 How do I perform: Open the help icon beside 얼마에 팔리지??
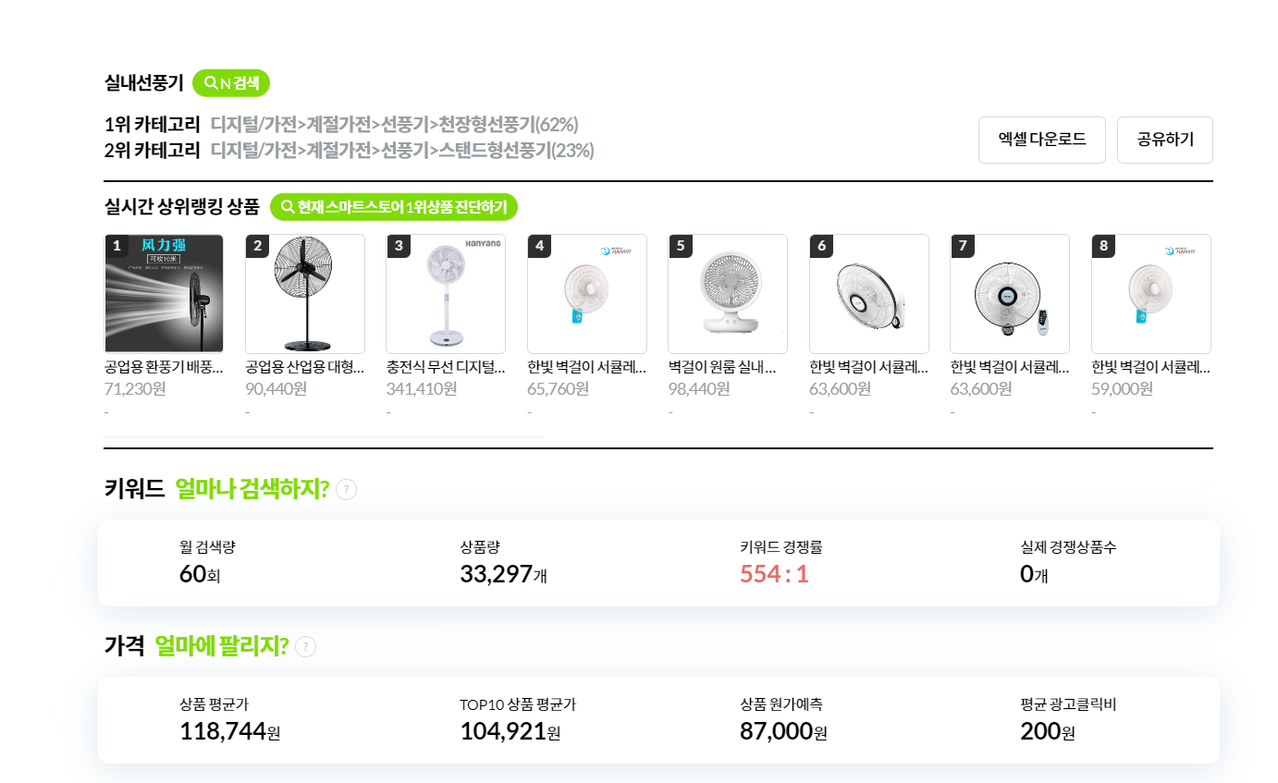tap(305, 647)
